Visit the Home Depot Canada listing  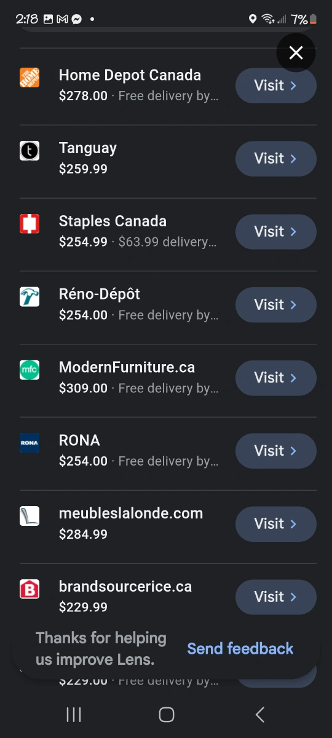276,85
